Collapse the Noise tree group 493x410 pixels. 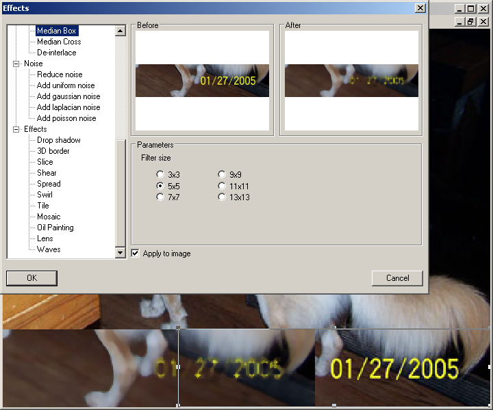16,64
